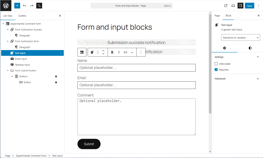Collapse the Form Submission Error block
The width and height of the screenshot is (263, 158).
point(7,41)
